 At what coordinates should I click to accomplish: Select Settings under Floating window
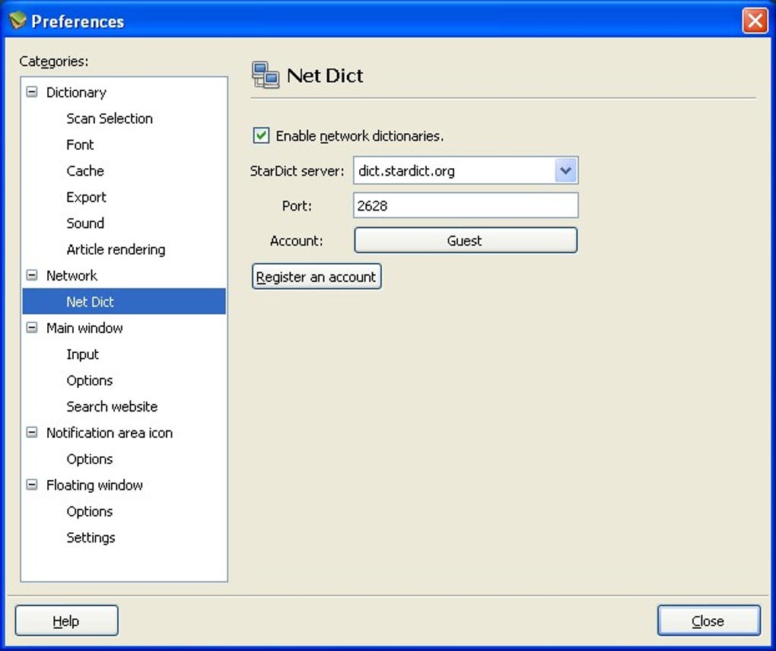91,538
